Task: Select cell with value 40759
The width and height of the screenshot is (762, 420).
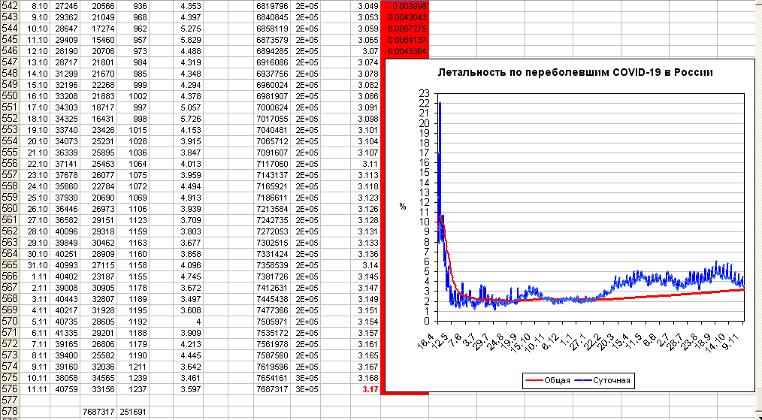Action: point(65,389)
